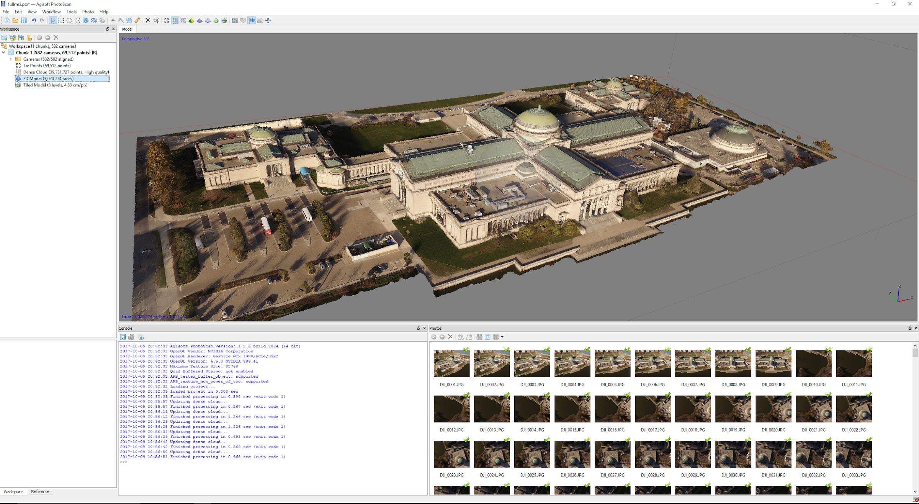
Task: Click the Delete Selection X icon in toolbar
Action: [x=148, y=21]
